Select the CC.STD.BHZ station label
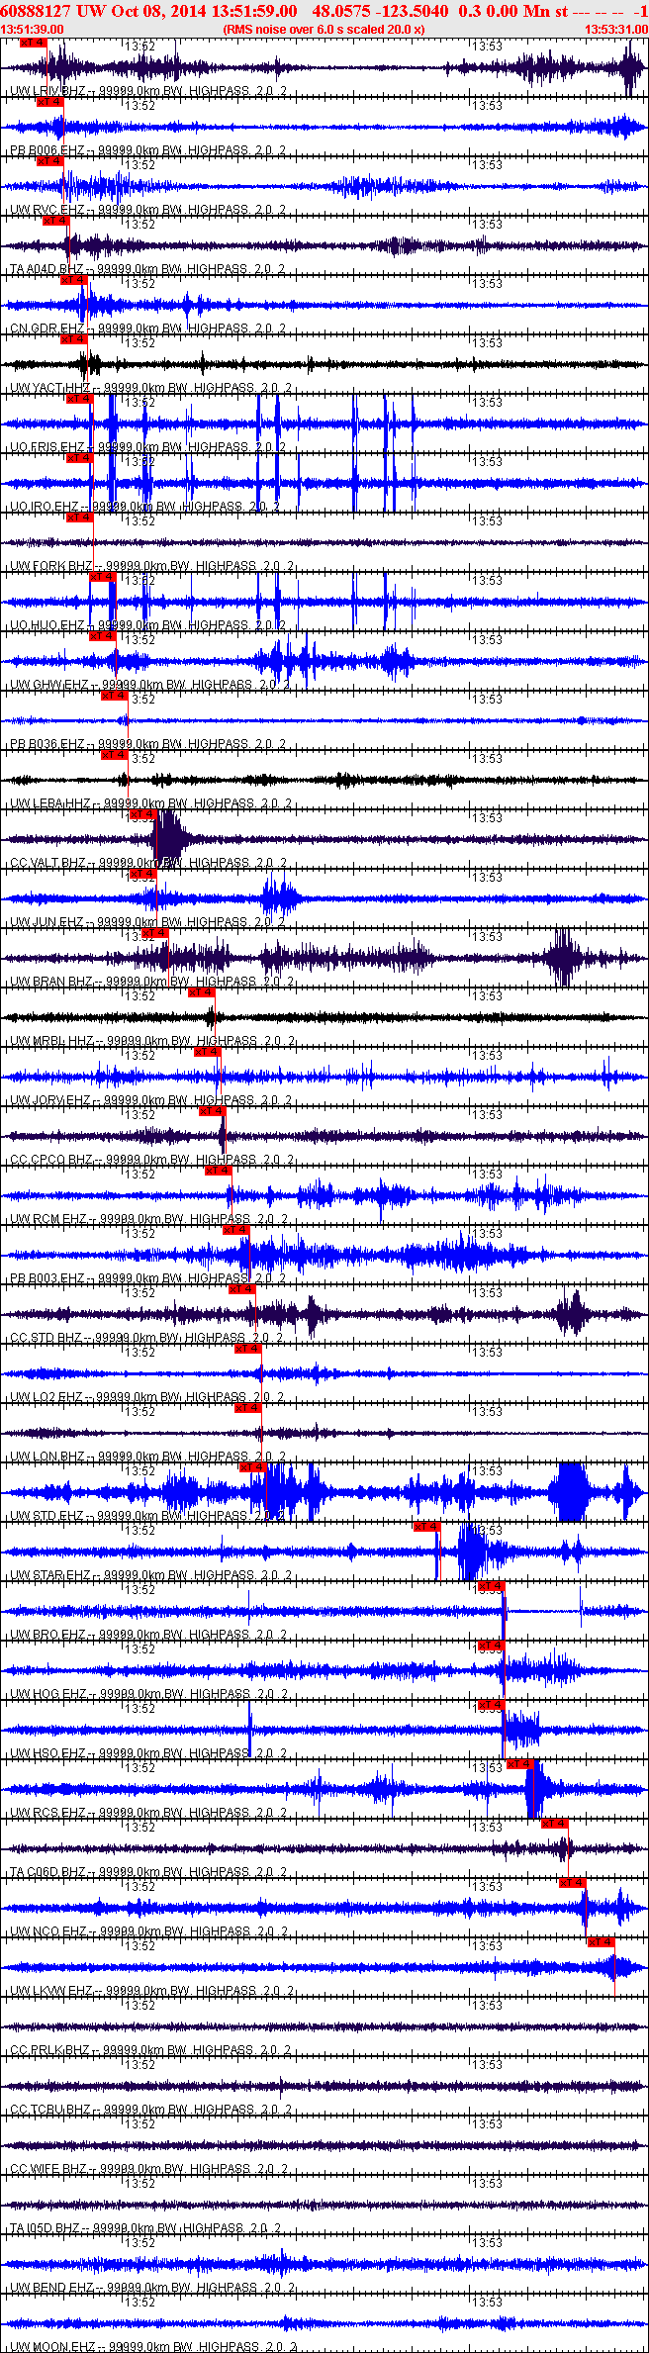Viewport: 649px width, 2353px height. [46, 1338]
